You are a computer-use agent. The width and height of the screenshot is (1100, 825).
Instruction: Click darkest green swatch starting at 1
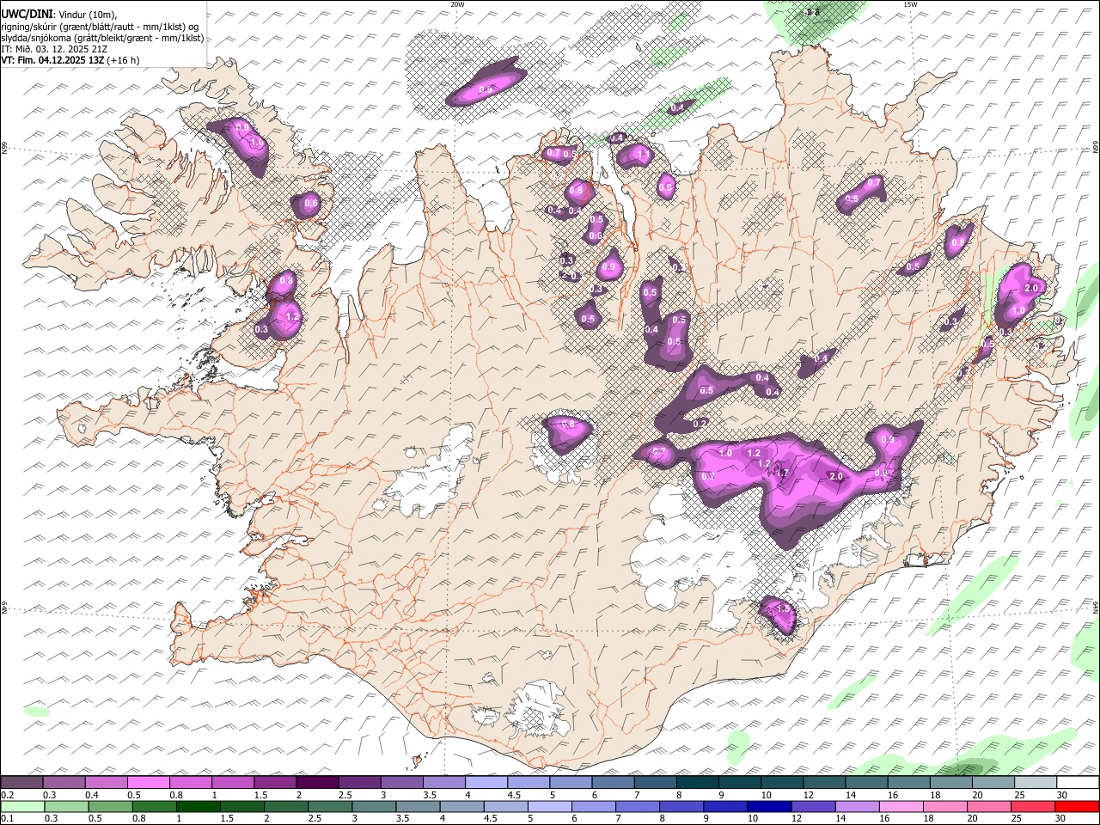tap(198, 807)
